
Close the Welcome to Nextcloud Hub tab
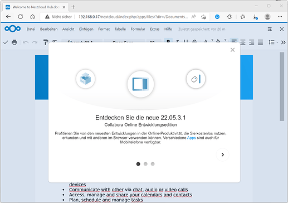pyautogui.click(x=64, y=7)
